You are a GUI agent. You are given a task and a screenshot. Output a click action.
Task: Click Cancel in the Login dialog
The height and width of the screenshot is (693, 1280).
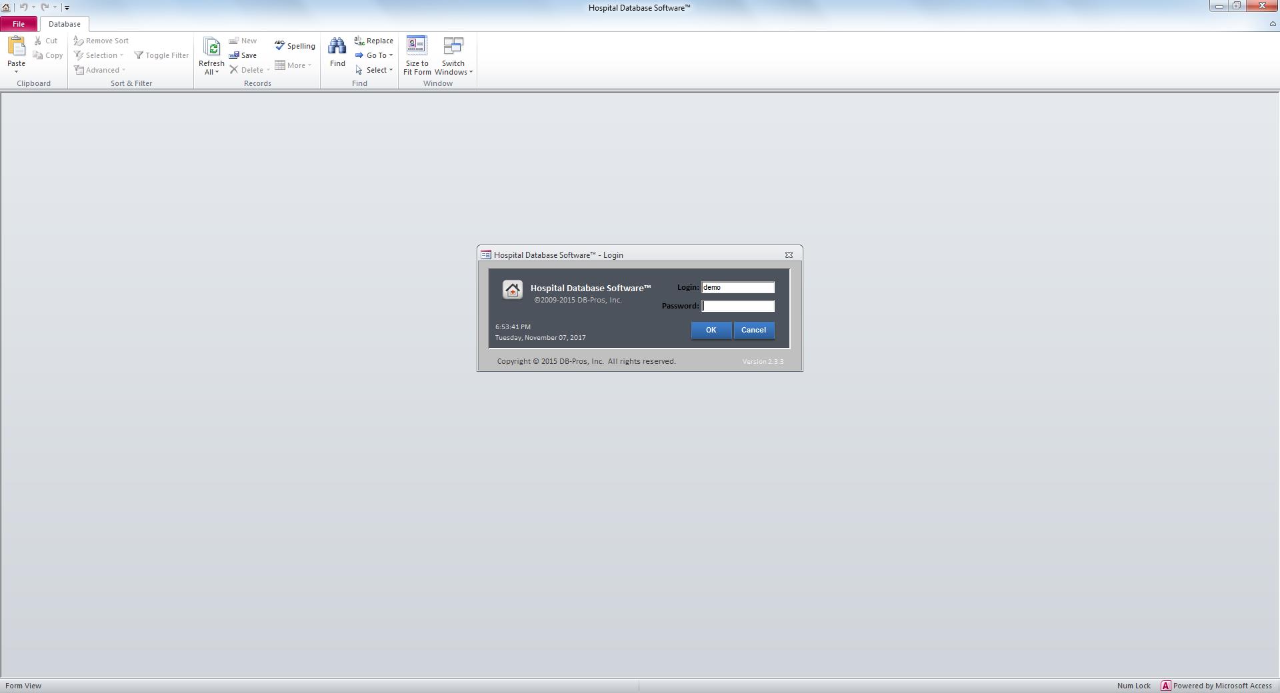point(753,330)
